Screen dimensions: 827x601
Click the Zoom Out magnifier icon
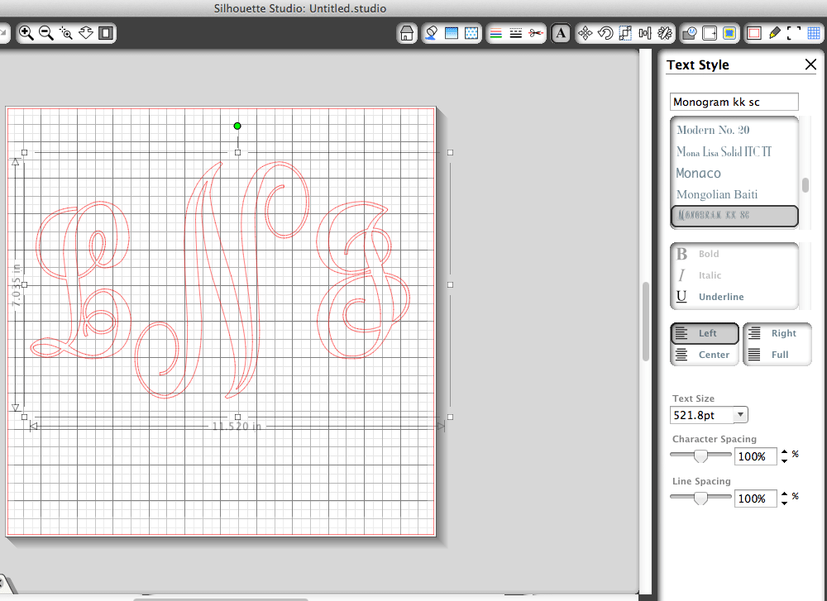45,33
